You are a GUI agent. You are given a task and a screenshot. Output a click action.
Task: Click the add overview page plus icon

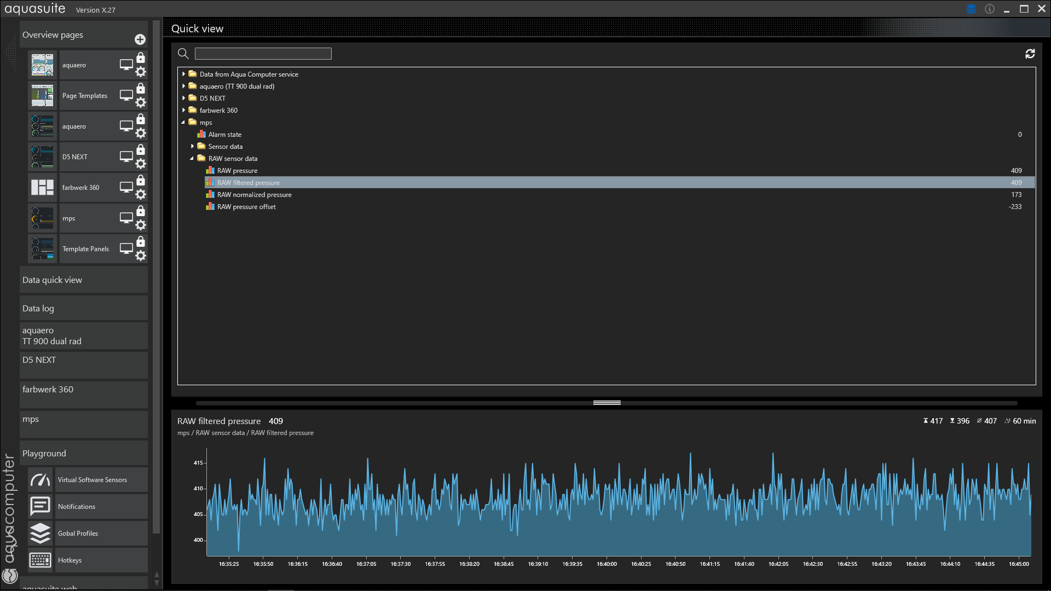(140, 39)
